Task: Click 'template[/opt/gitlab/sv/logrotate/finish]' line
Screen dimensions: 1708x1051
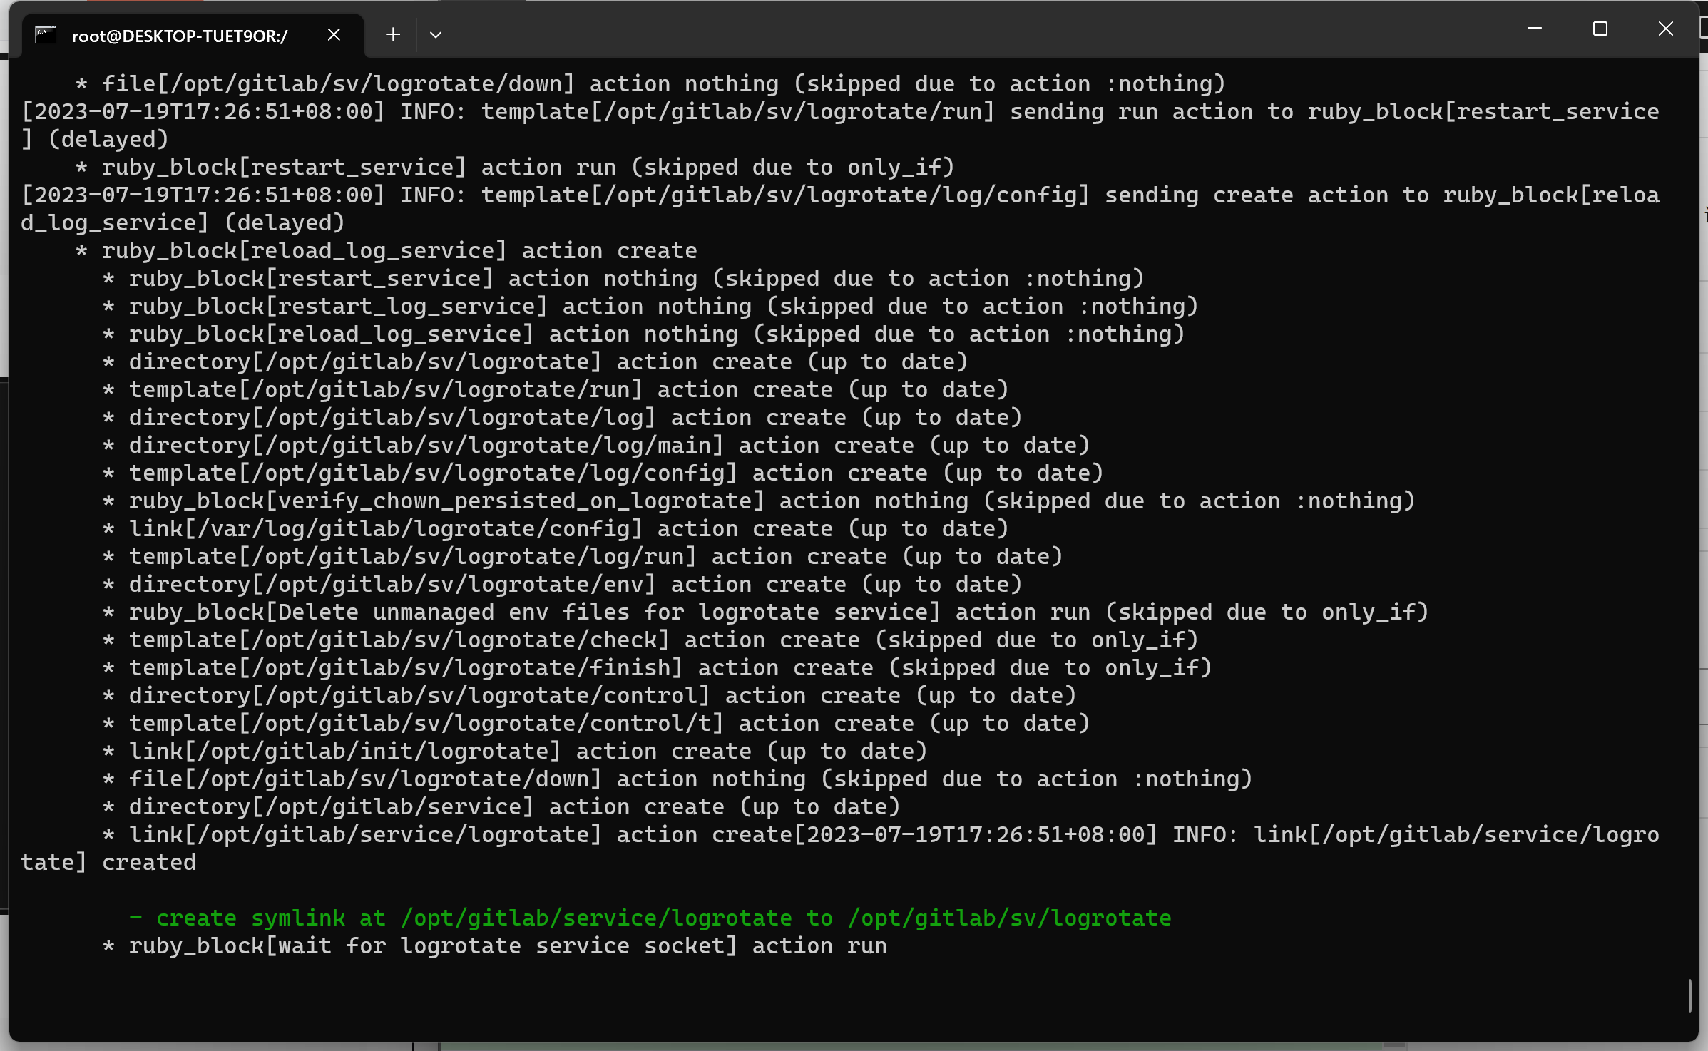Action: point(657,667)
